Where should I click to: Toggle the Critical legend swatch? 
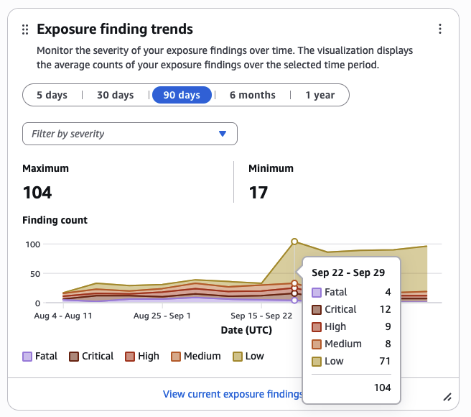click(73, 356)
